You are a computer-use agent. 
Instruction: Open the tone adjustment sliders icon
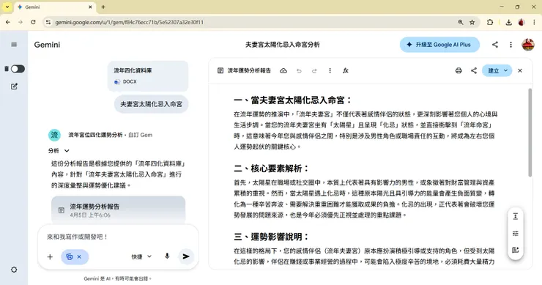click(516, 234)
